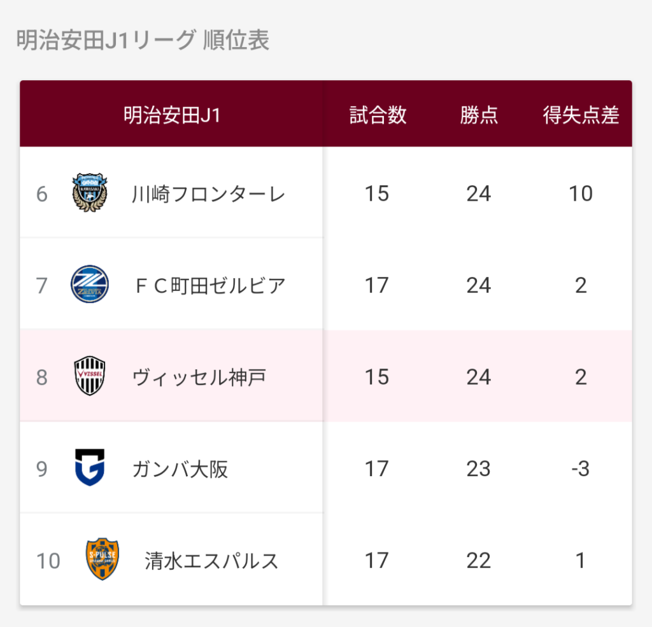This screenshot has width=652, height=627.
Task: Click the Shimizu S-Pulse orange crest
Action: click(103, 560)
